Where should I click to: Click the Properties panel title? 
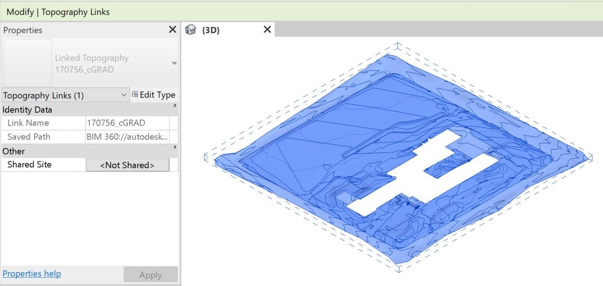click(x=22, y=30)
